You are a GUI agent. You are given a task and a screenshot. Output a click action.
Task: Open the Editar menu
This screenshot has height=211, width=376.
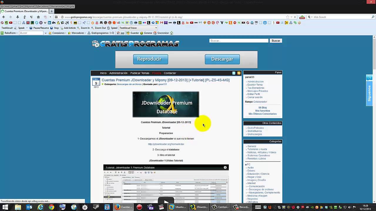tap(14, 6)
